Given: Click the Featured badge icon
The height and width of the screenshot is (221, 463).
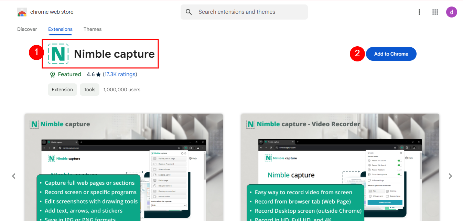Looking at the screenshot, I should [x=52, y=74].
